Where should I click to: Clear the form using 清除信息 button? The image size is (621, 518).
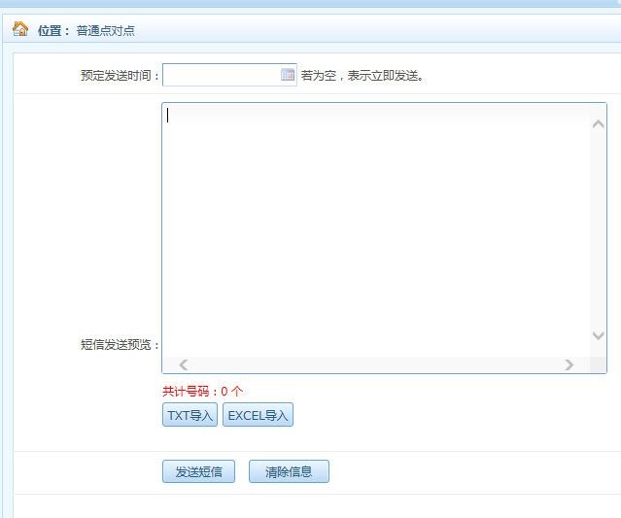(289, 472)
